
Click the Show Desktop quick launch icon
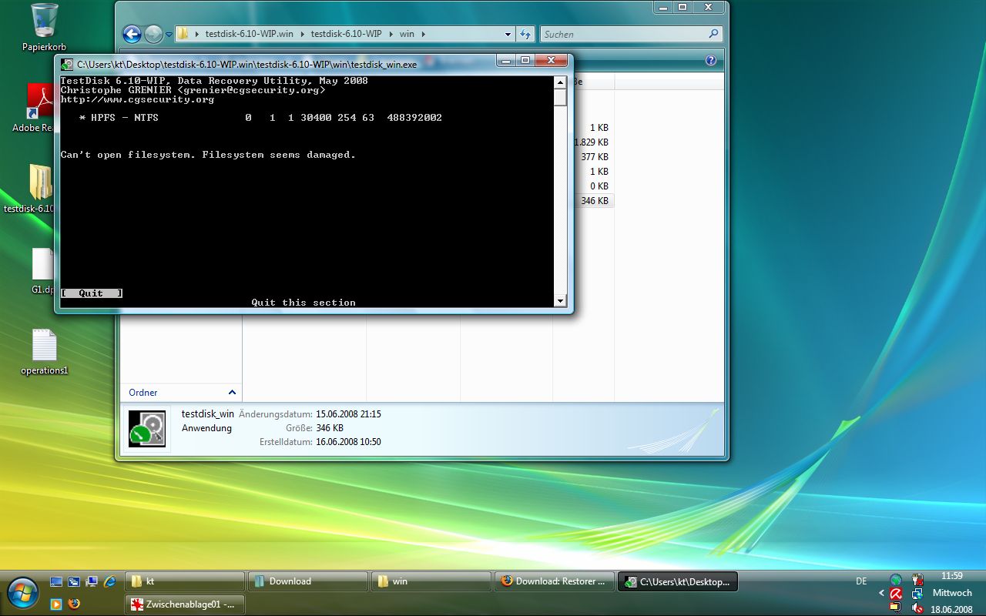point(56,581)
